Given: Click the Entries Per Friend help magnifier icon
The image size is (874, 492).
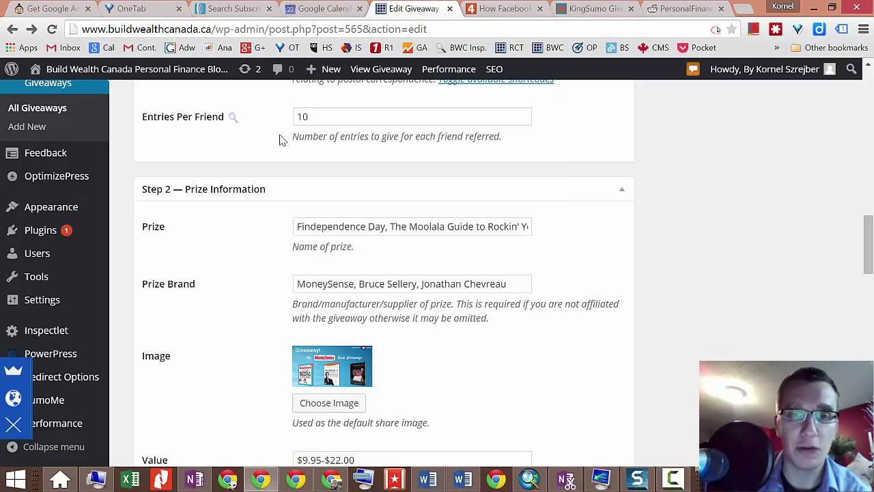Looking at the screenshot, I should pos(233,118).
